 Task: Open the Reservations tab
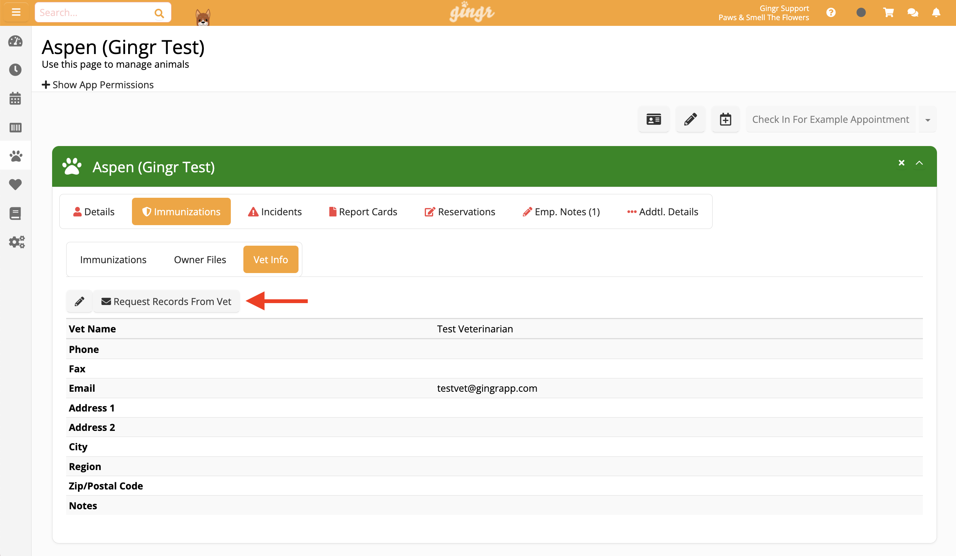(460, 211)
